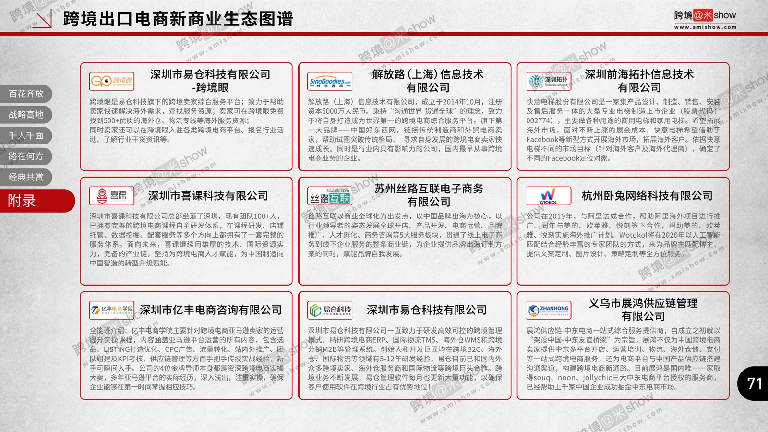Click the 易仓科技 ERP description paragraph

pos(405,359)
